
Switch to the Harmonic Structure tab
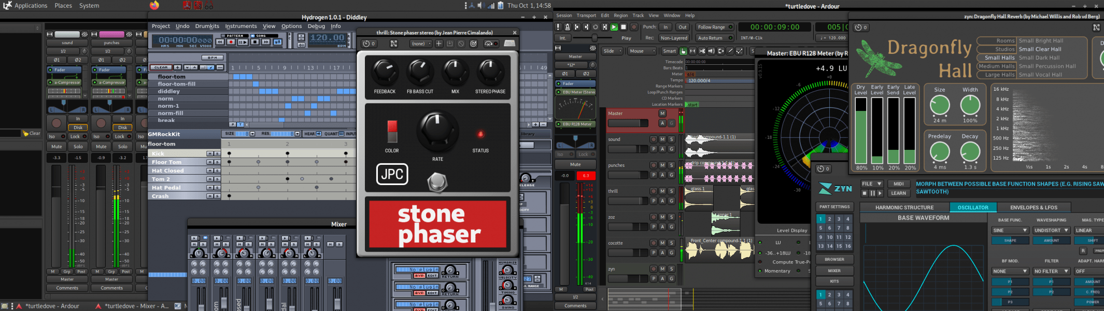(x=904, y=207)
